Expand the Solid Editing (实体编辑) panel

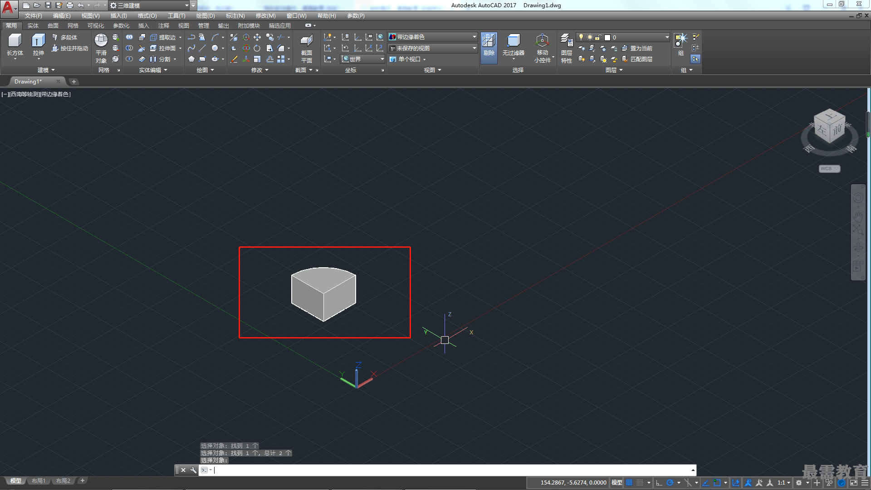pos(153,70)
